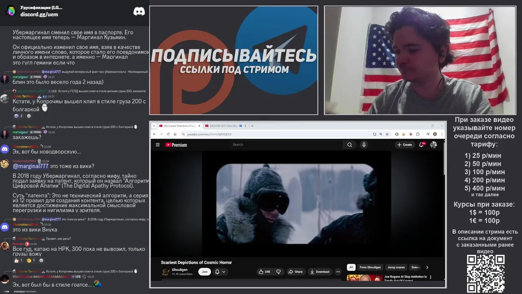Image resolution: width=522 pixels, height=294 pixels.
Task: Open the Chrome three-dot menu
Action: click(442, 134)
